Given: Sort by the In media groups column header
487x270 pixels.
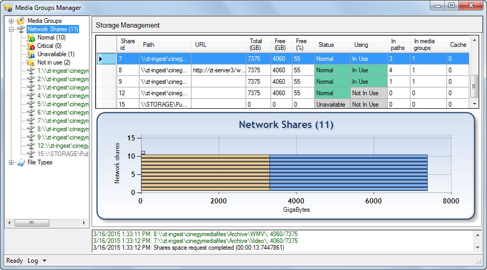Looking at the screenshot, I should (x=428, y=44).
